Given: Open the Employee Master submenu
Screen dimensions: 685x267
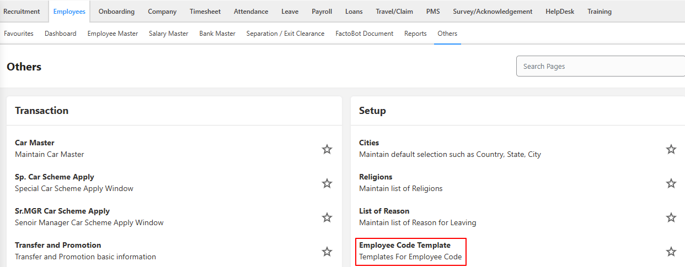Looking at the screenshot, I should point(113,34).
